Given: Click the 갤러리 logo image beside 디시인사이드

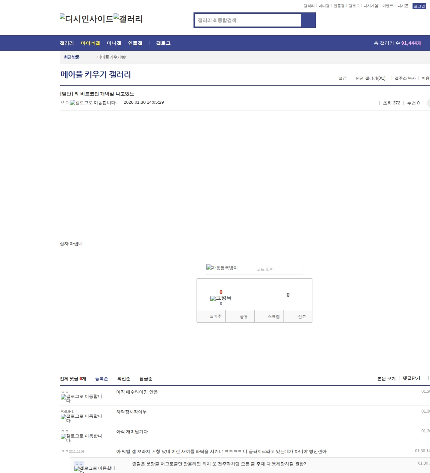Looking at the screenshot, I should [x=128, y=19].
